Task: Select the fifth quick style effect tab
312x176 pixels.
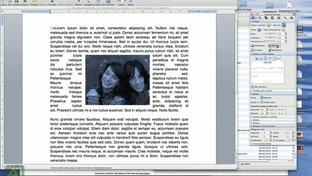Action: [274, 58]
